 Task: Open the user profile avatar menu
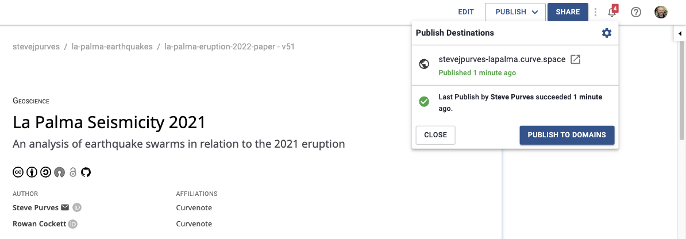(x=661, y=12)
